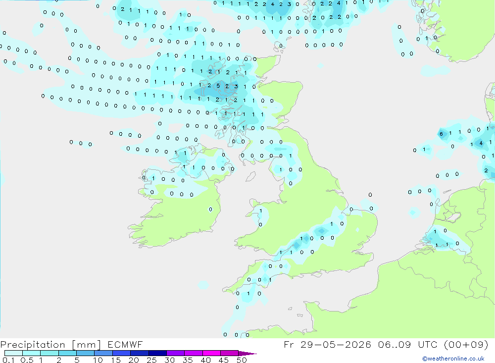Click the 45–50 mm legend swatch
The height and width of the screenshot is (363, 495).
point(230,353)
